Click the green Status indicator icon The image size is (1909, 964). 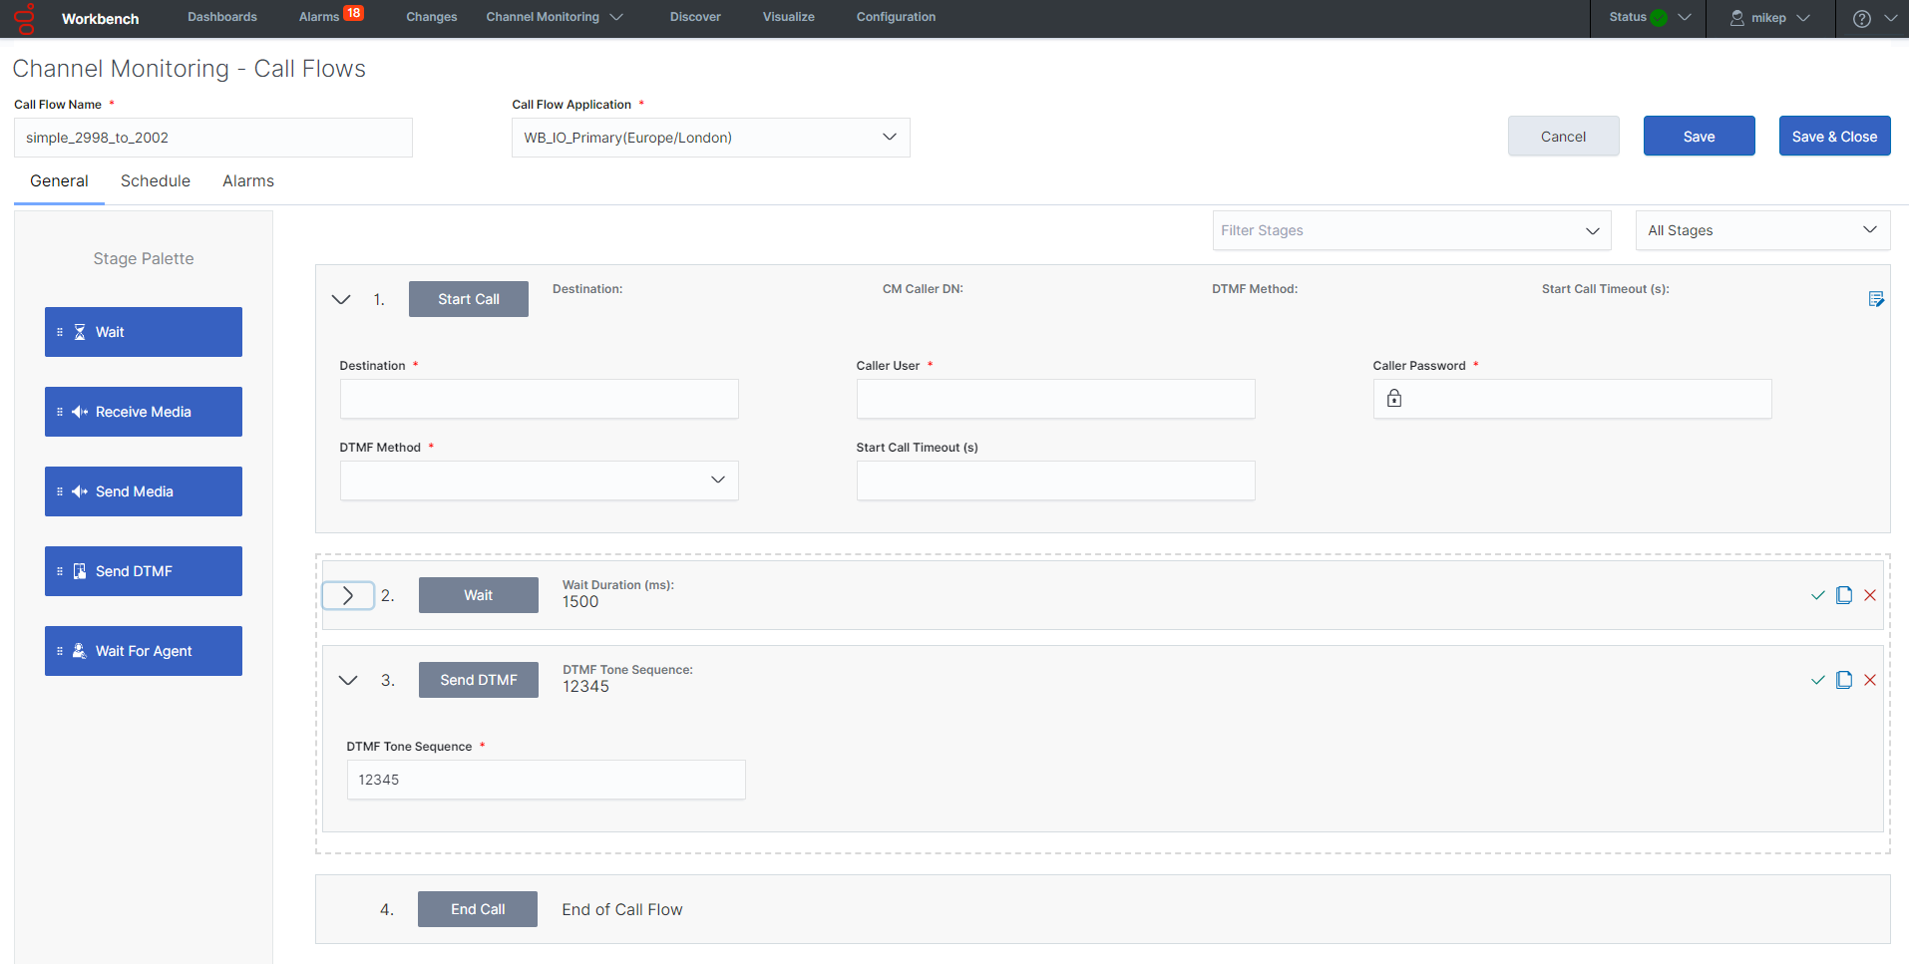[x=1657, y=17]
